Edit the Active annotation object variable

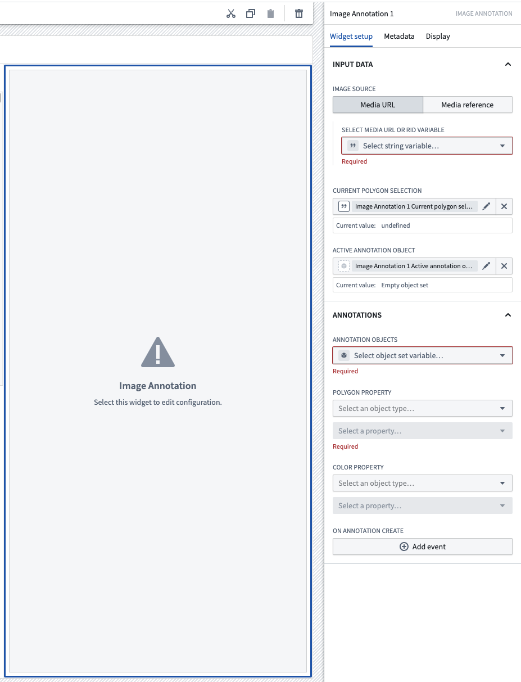point(486,266)
